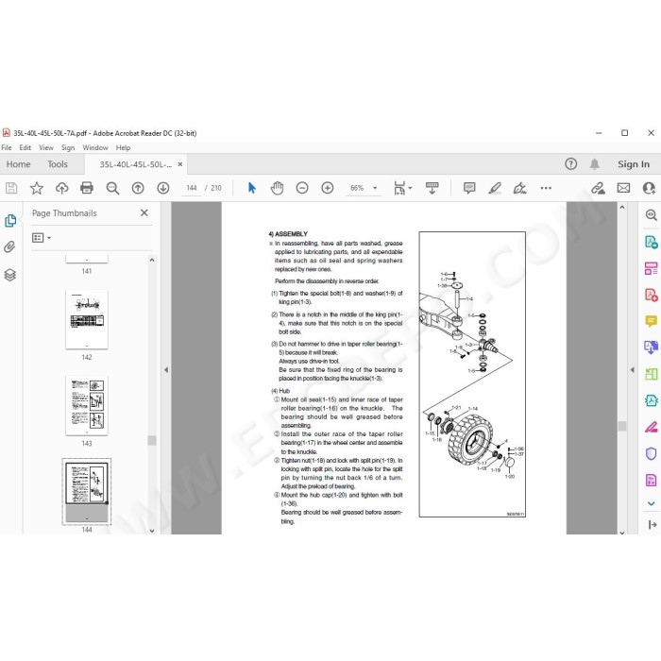
Task: Open the File menu
Action: click(7, 147)
